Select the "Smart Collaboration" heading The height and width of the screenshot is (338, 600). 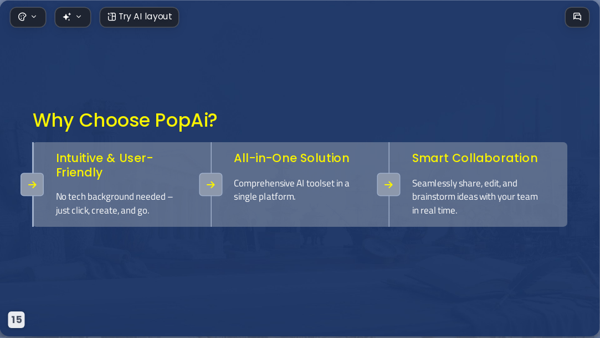click(x=475, y=158)
